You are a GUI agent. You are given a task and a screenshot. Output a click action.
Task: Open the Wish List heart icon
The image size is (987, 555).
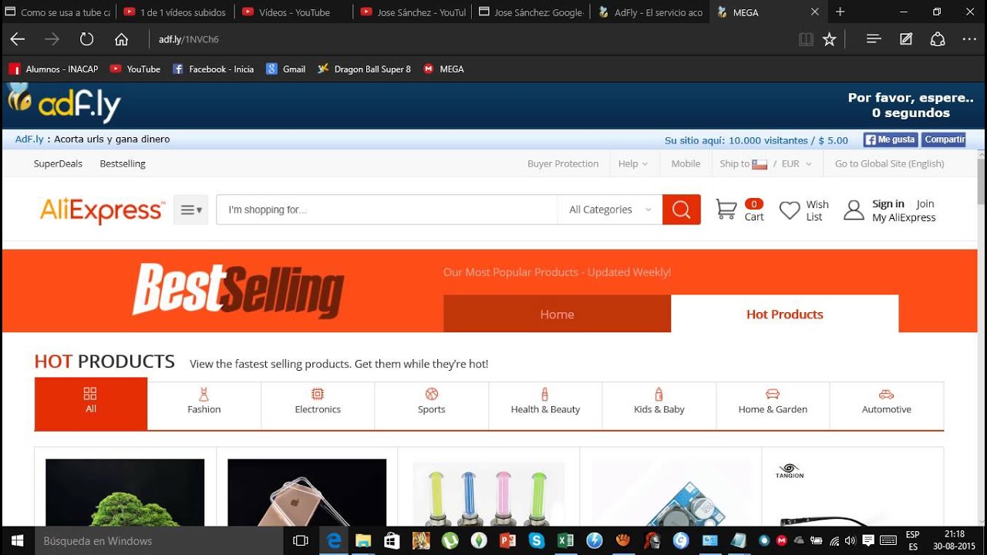tap(790, 210)
